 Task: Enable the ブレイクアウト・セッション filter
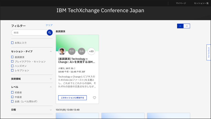[12, 61]
